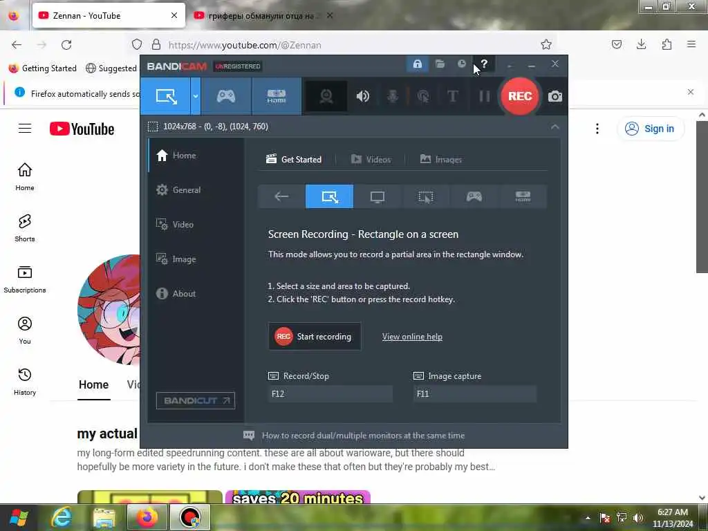Open Shorts in YouTube sidebar

point(25,228)
